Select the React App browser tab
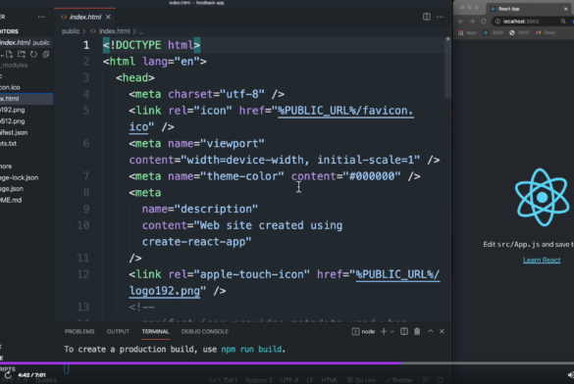 (527, 9)
